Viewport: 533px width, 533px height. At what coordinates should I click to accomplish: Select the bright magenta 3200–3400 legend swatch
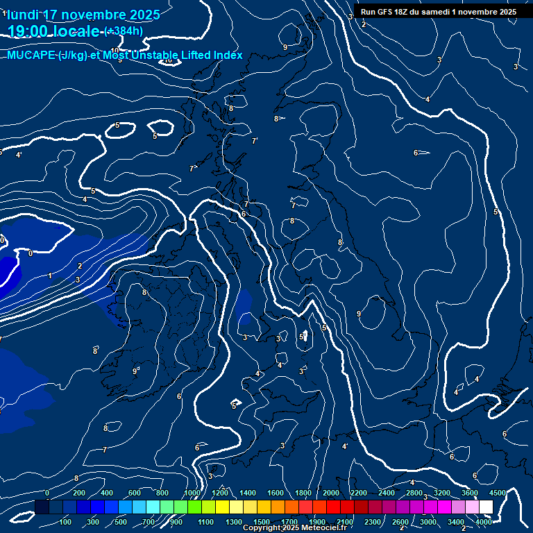click(445, 507)
